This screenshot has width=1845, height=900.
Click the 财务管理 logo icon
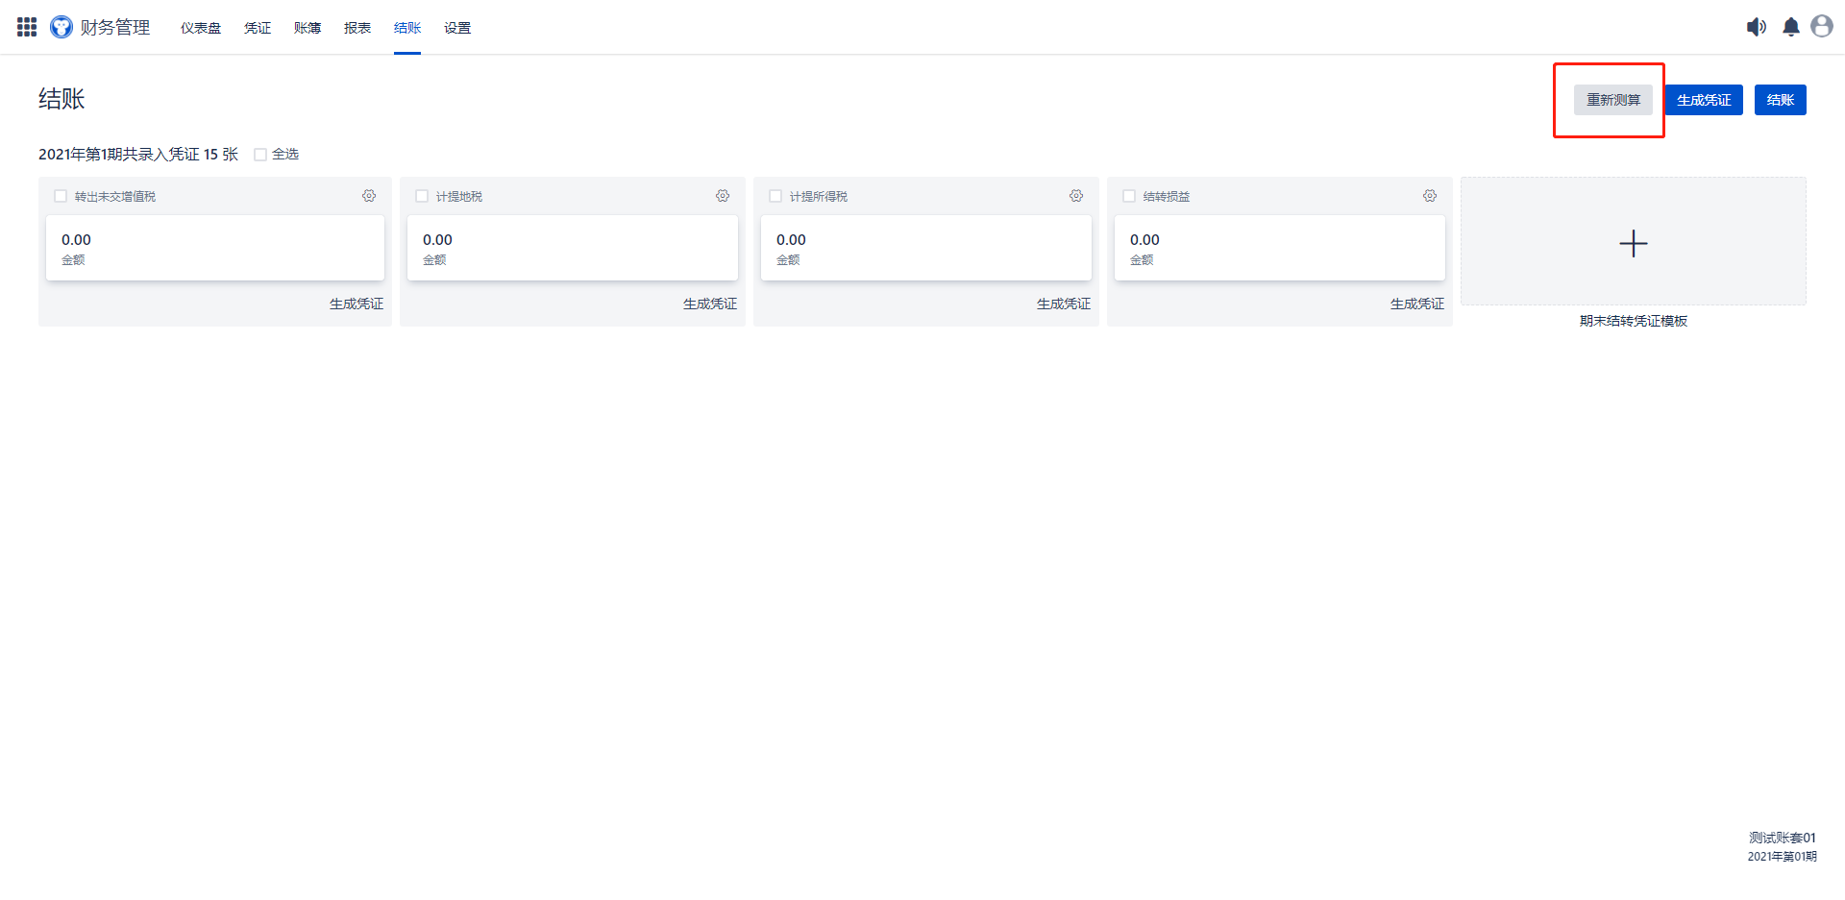point(61,27)
